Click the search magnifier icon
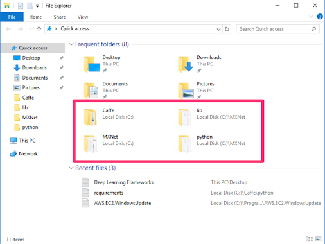This screenshot has height=244, width=325. pos(313,29)
